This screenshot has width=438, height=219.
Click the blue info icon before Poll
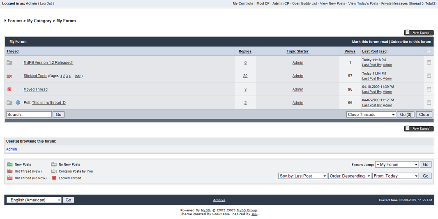coord(18,103)
